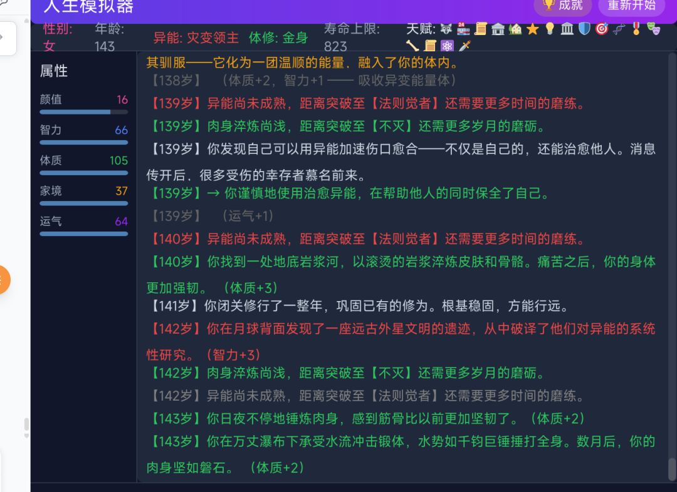
Task: Click the scroll talent icon next to the bone
Action: [x=429, y=45]
